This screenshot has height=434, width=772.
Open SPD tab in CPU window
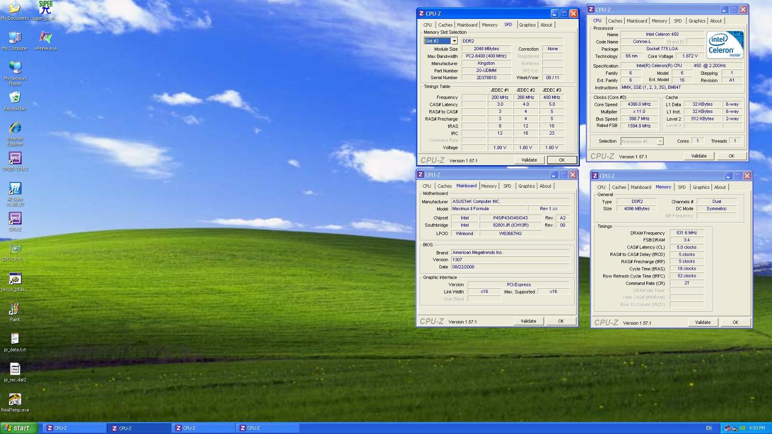coord(678,21)
